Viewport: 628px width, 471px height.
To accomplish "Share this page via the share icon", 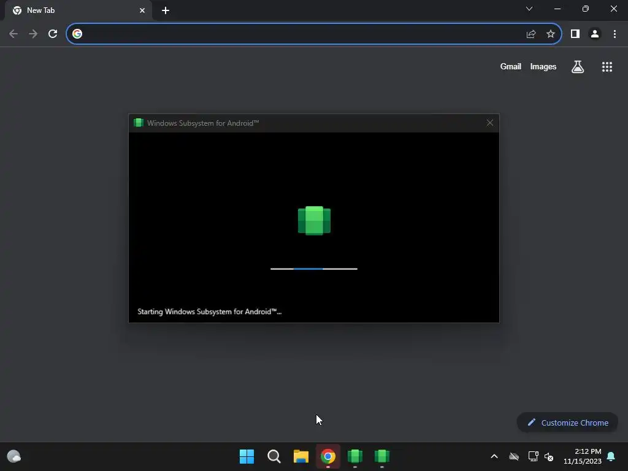I will [x=531, y=34].
